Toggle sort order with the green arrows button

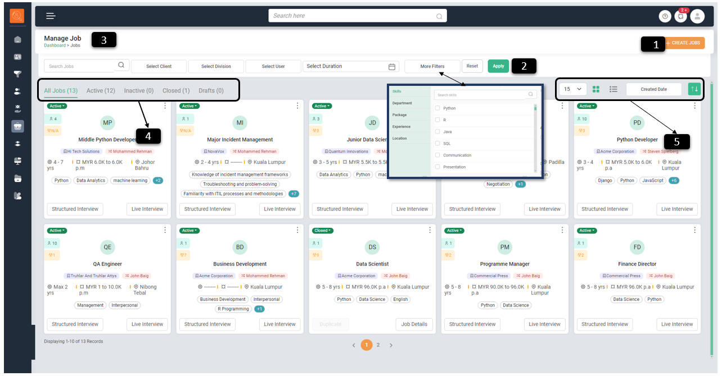(x=694, y=89)
